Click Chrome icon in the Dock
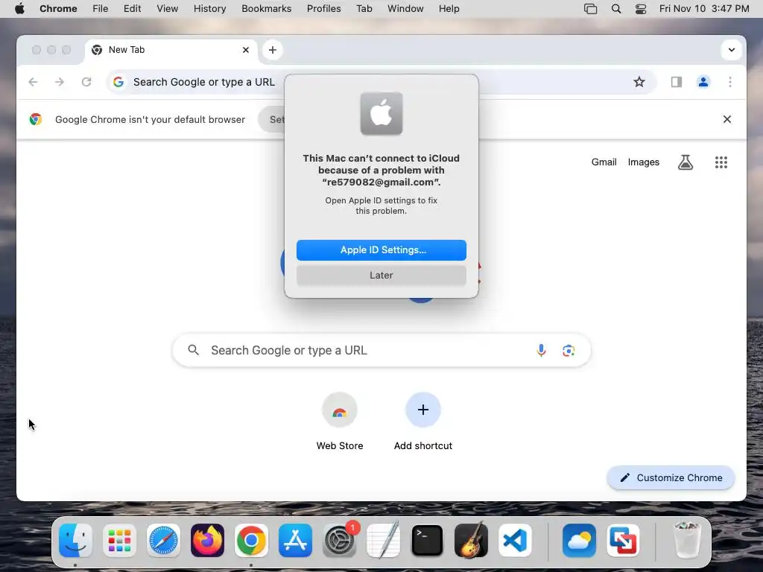The image size is (763, 572). (x=251, y=540)
